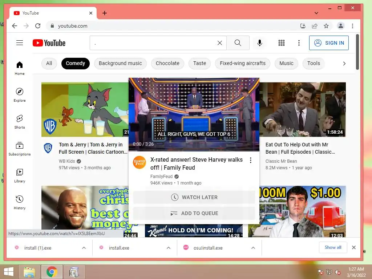Open tab search dropdown chevron
The width and height of the screenshot is (372, 279).
[x=316, y=13]
